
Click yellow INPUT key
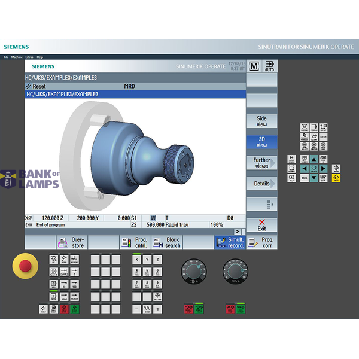coord(336,178)
